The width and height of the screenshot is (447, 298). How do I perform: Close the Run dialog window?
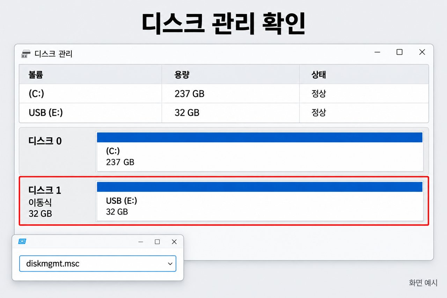(x=174, y=242)
